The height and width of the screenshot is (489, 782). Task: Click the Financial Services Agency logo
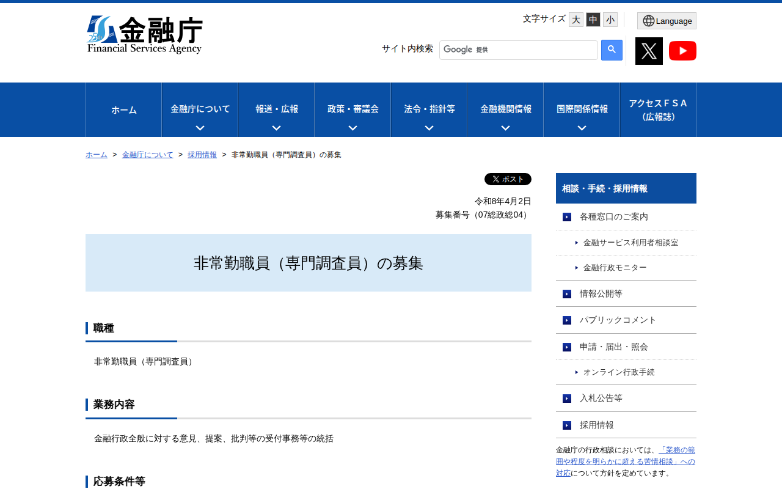[x=145, y=35]
